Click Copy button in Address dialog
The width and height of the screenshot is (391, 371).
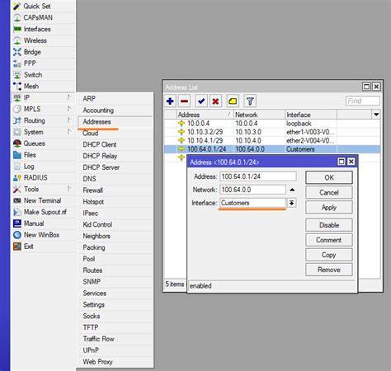[329, 255]
